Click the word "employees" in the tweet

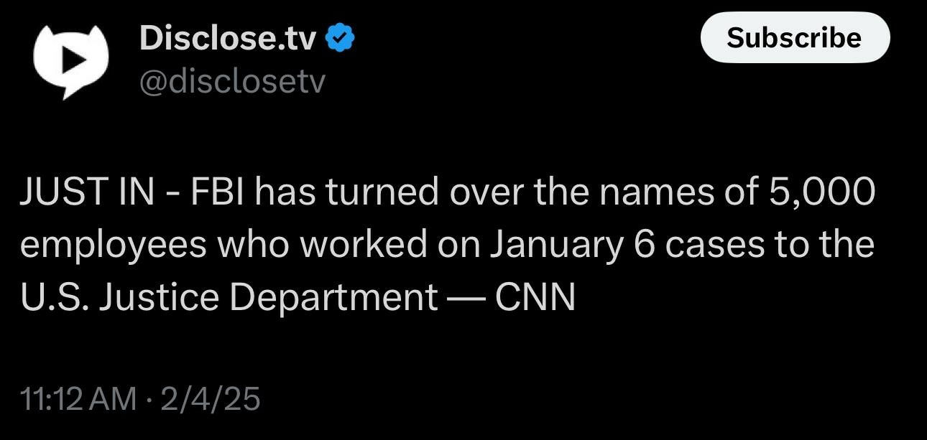[x=113, y=245]
